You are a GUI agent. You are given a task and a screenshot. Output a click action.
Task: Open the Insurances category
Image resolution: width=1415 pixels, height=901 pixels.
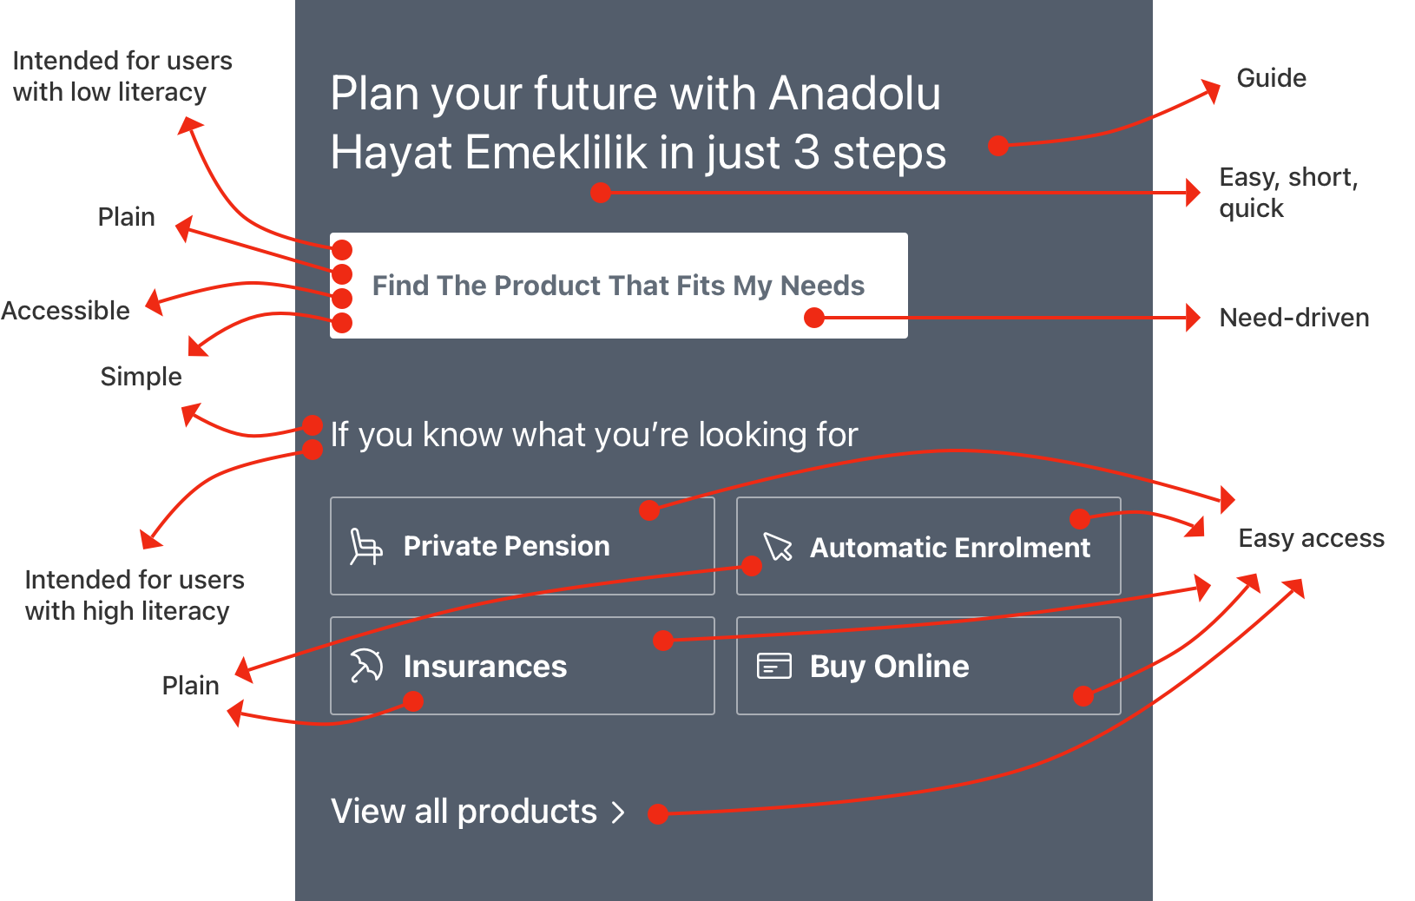point(523,666)
